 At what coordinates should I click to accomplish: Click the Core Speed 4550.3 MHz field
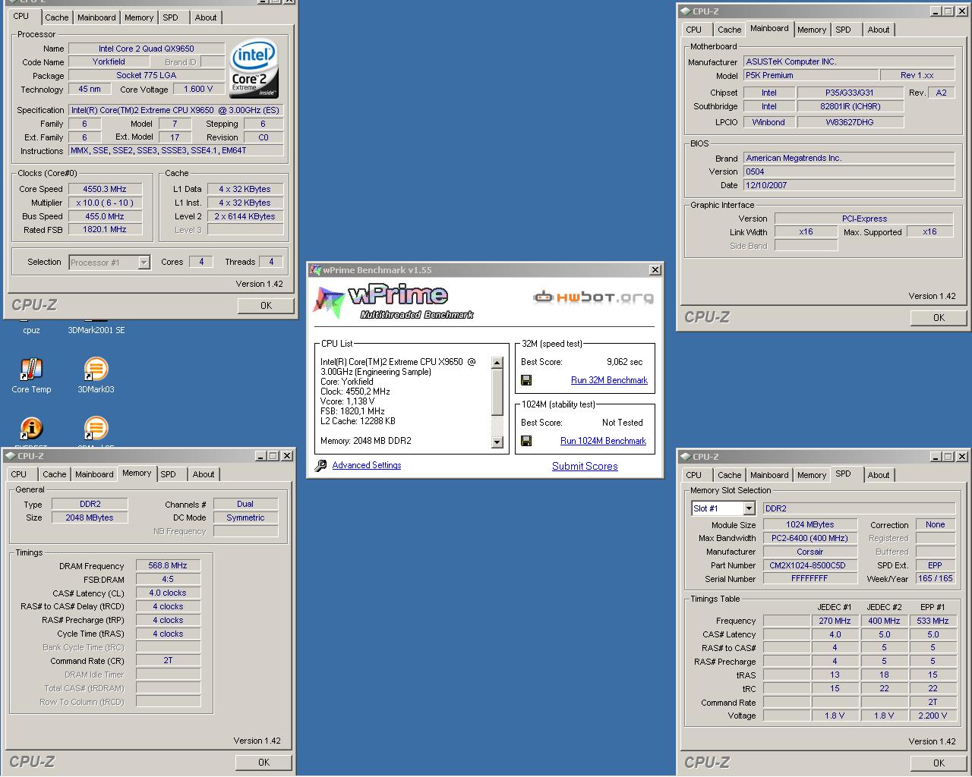click(106, 189)
